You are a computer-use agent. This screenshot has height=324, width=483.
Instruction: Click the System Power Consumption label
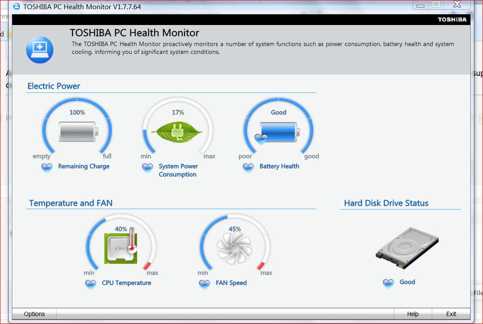(x=178, y=170)
